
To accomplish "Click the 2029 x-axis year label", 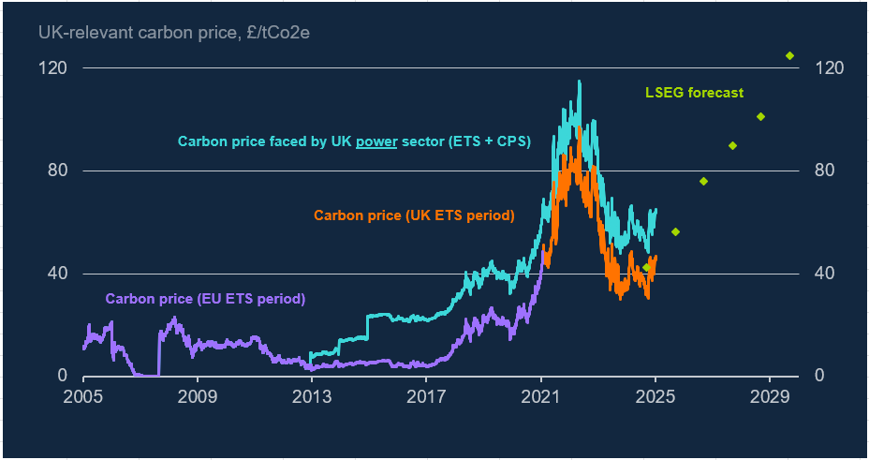I will 770,395.
